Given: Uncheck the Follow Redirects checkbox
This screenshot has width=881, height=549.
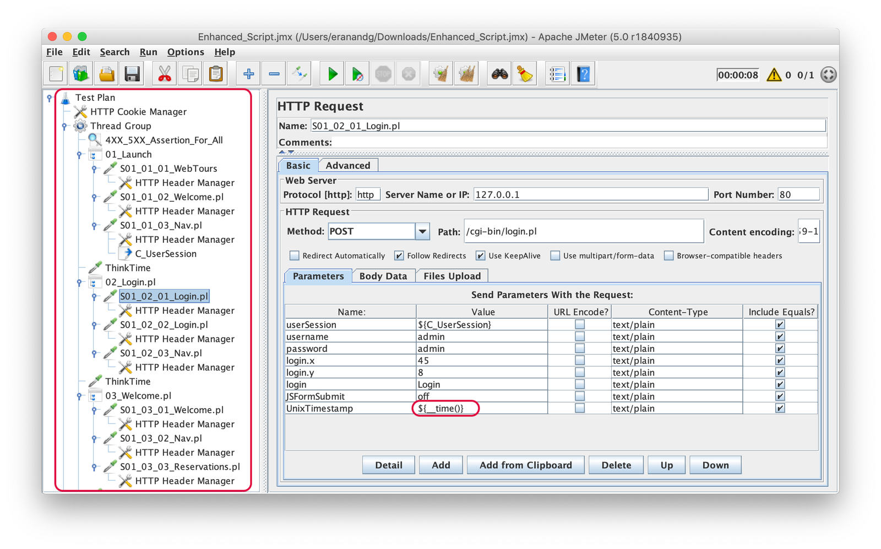Looking at the screenshot, I should [399, 256].
